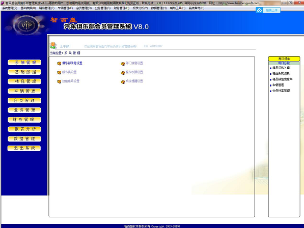Open the 系统管理(S) menu
The height and width of the screenshot is (228, 304).
[x=10, y=8]
